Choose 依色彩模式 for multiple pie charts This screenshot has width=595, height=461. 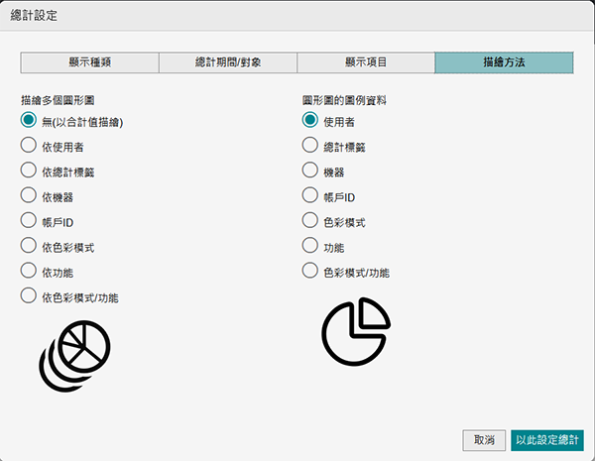pyautogui.click(x=29, y=246)
